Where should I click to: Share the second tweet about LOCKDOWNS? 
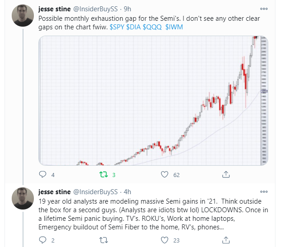tap(225, 241)
